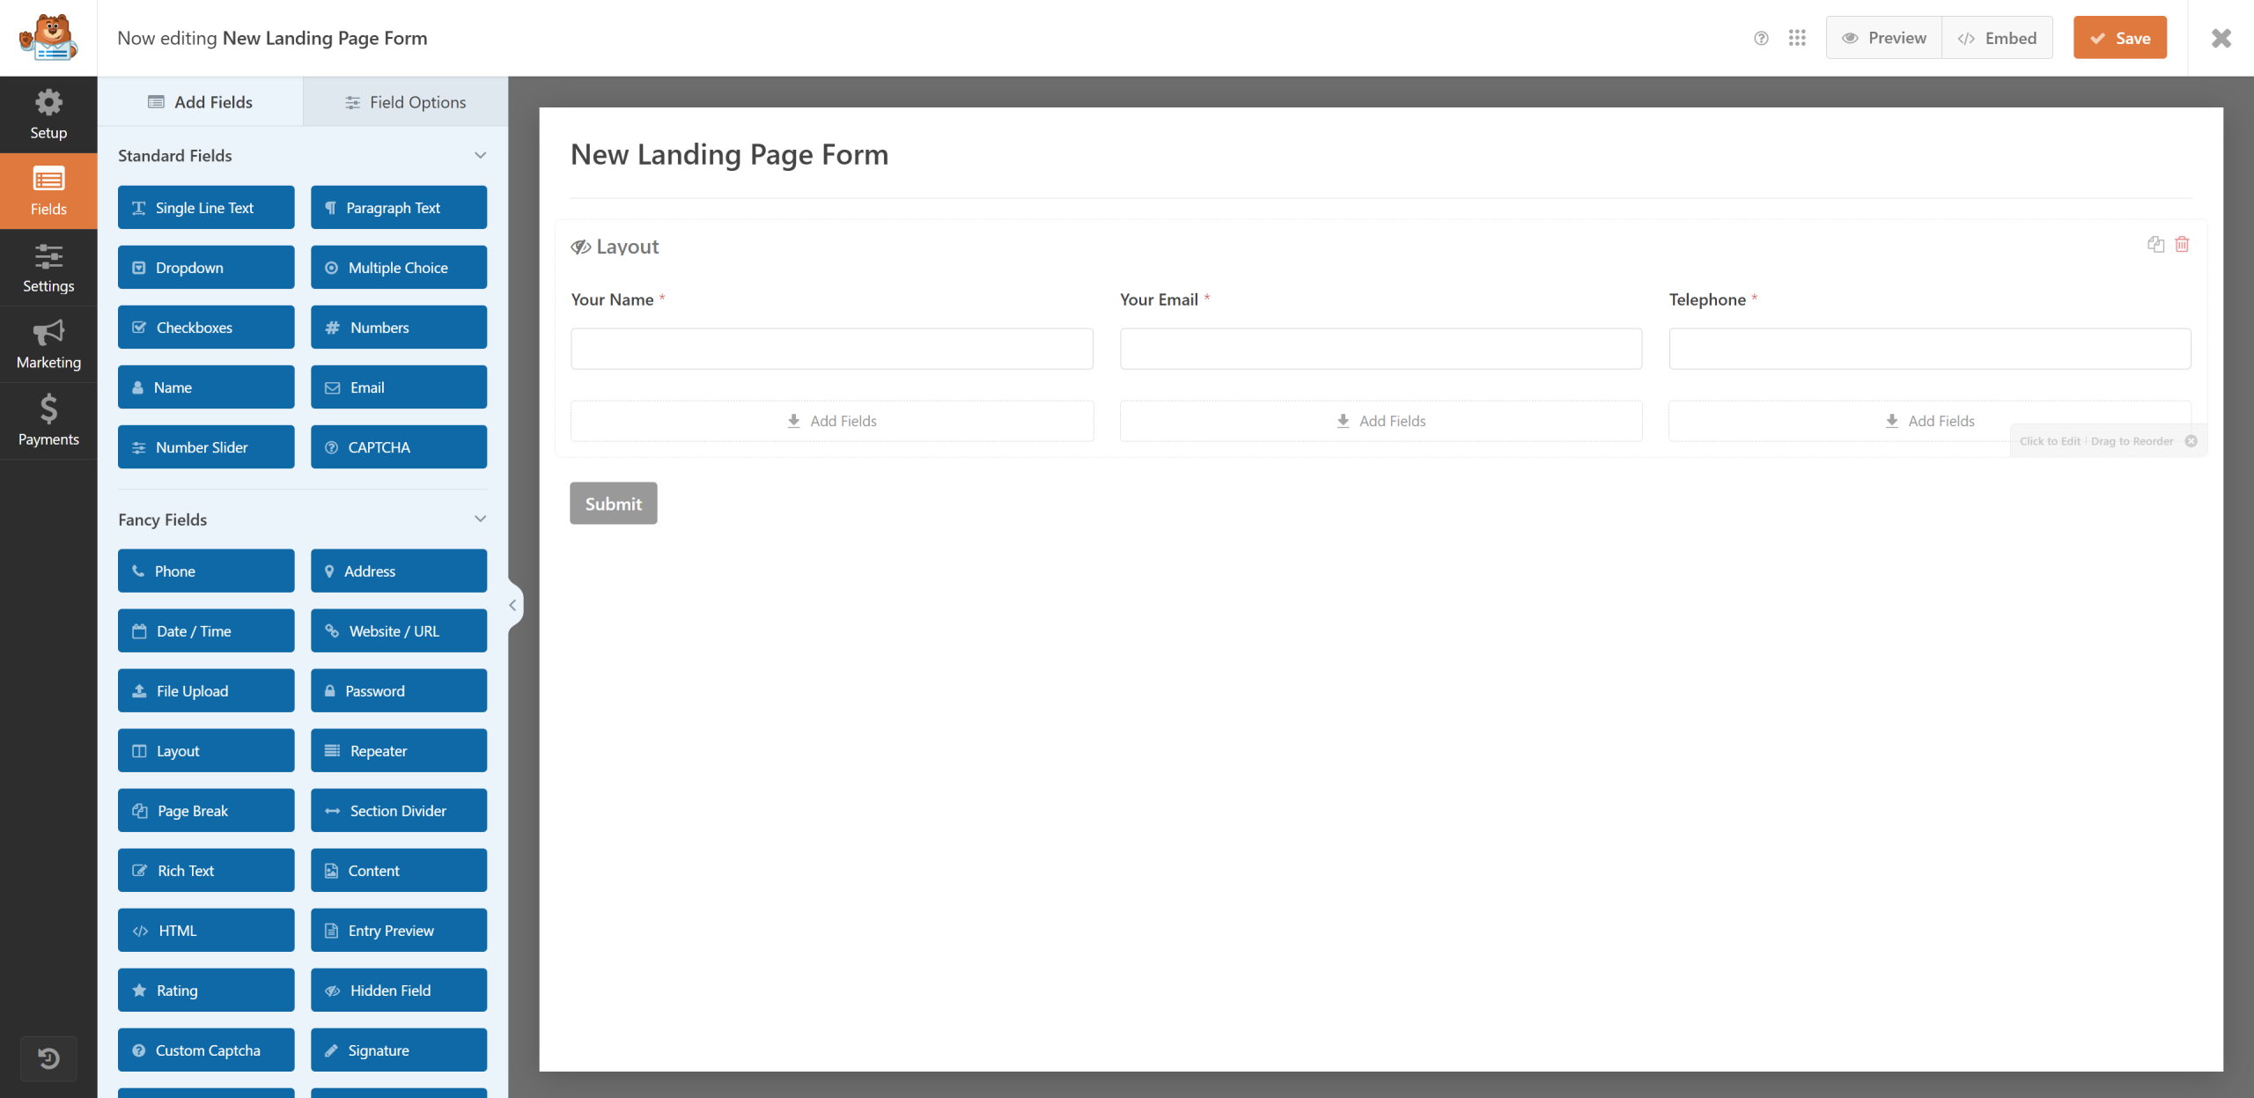Click inside the Your Name input field

pyautogui.click(x=831, y=349)
